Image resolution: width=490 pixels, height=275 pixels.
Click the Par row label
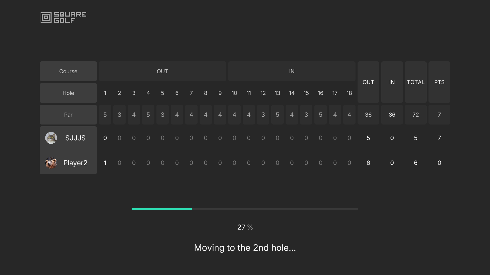pos(68,115)
